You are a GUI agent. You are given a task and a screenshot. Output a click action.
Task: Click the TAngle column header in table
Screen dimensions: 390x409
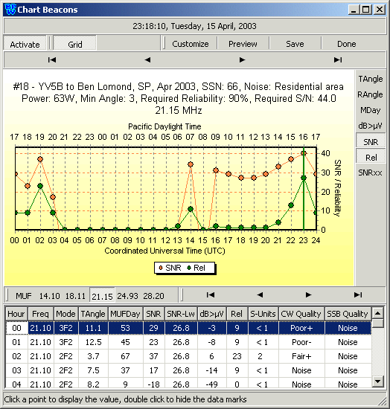coord(93,314)
